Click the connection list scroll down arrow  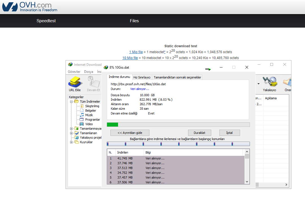pyautogui.click(x=247, y=182)
